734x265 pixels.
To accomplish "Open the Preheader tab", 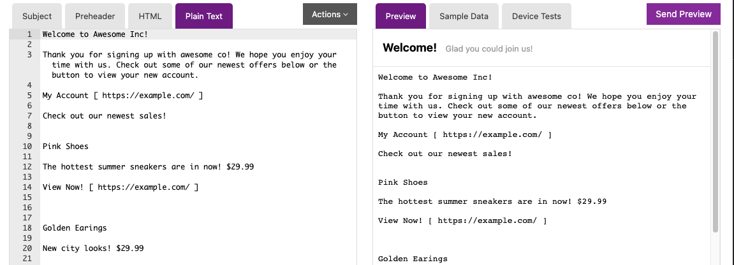I will (x=95, y=17).
